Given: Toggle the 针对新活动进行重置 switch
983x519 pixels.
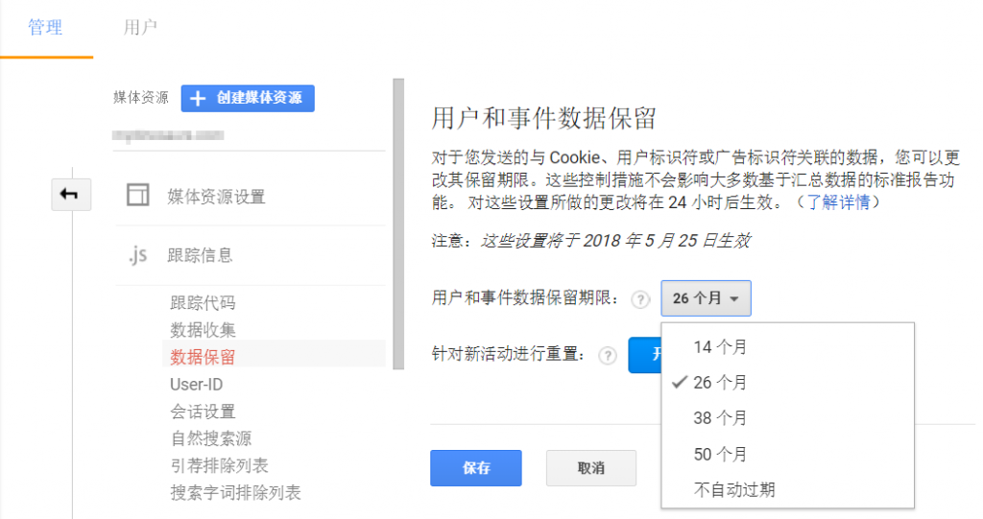Looking at the screenshot, I should click(644, 355).
